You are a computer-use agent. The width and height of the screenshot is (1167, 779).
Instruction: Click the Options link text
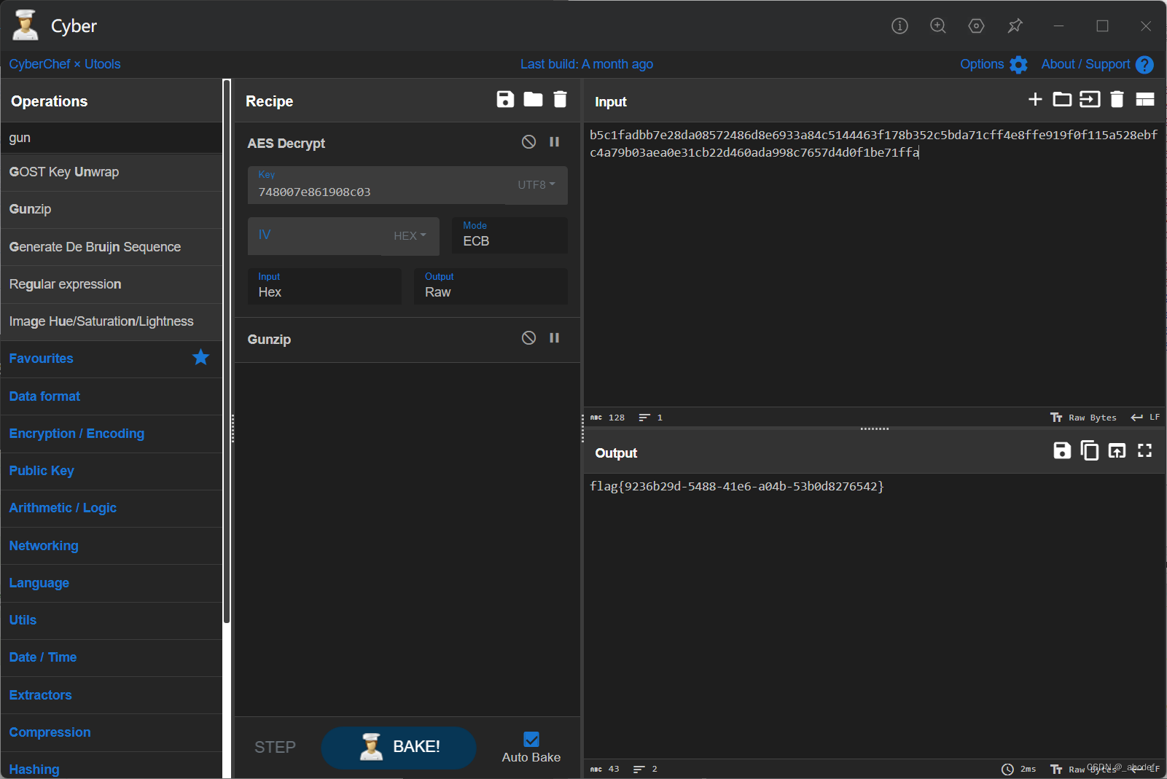(982, 64)
